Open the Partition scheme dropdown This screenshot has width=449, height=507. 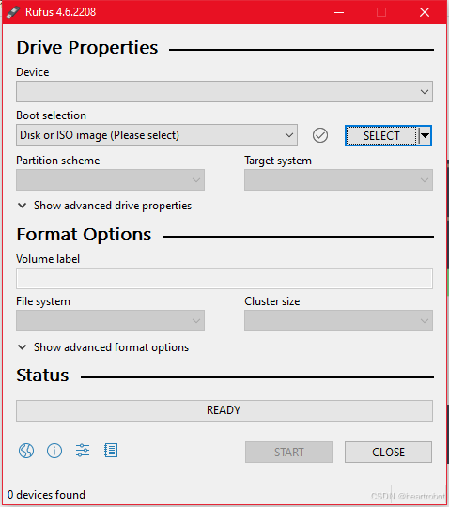click(x=110, y=179)
